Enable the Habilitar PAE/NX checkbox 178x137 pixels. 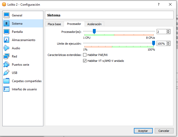point(85,55)
